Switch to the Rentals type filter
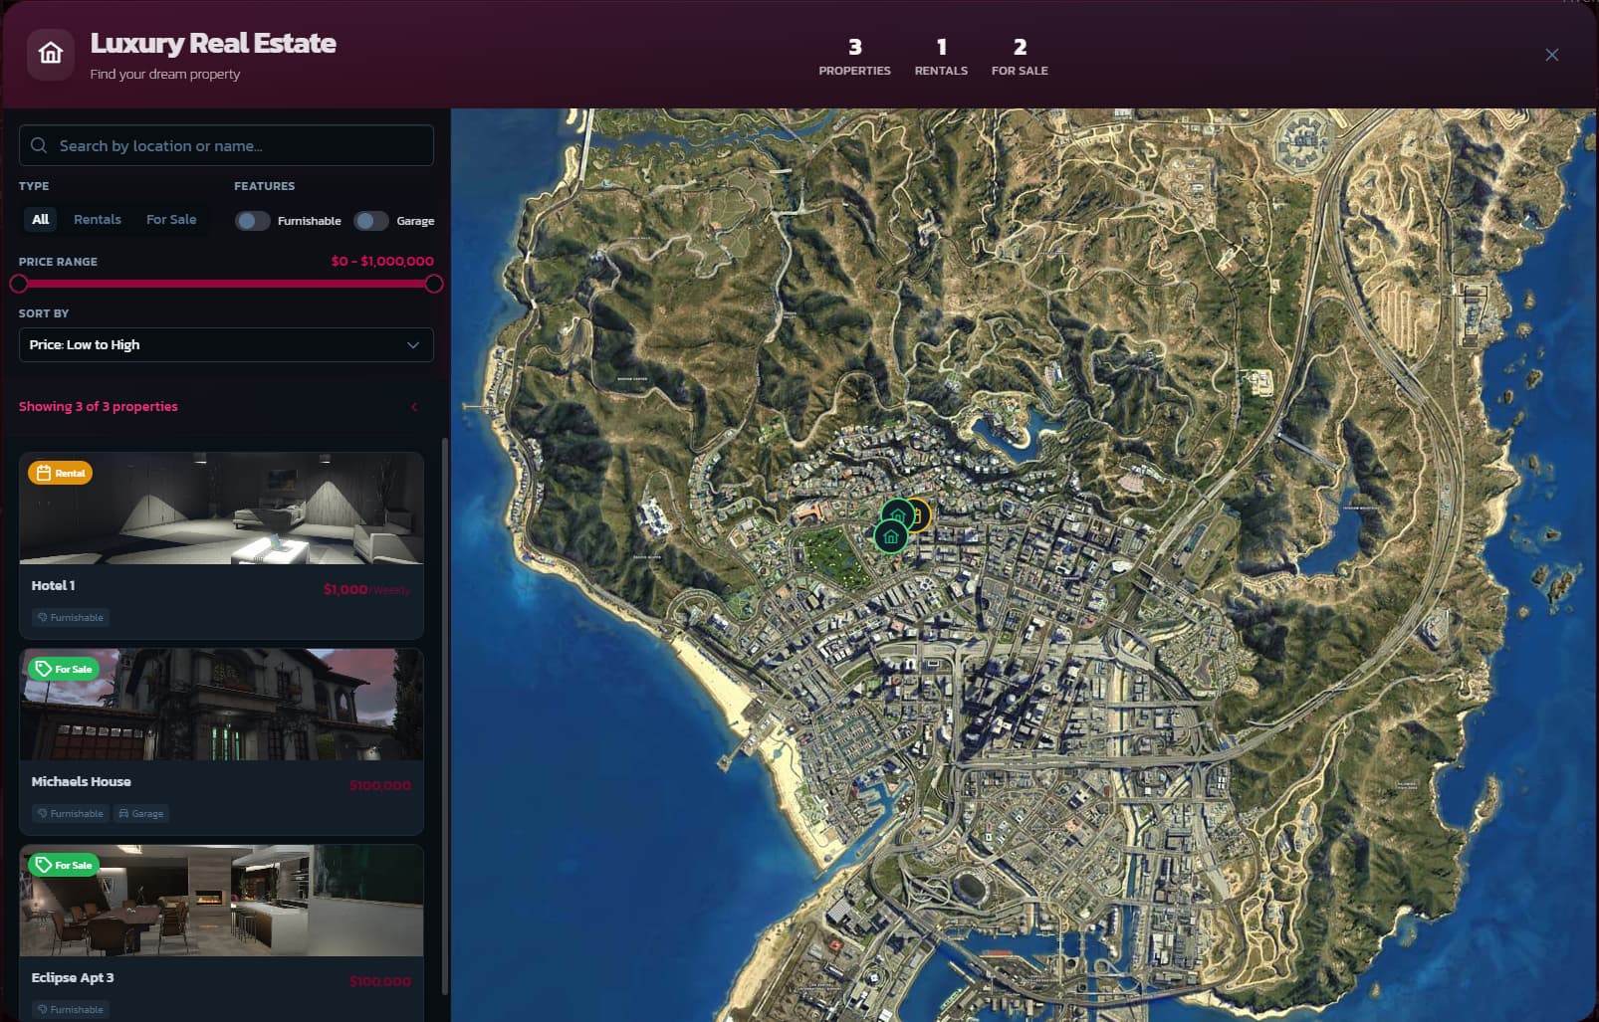 click(x=98, y=219)
